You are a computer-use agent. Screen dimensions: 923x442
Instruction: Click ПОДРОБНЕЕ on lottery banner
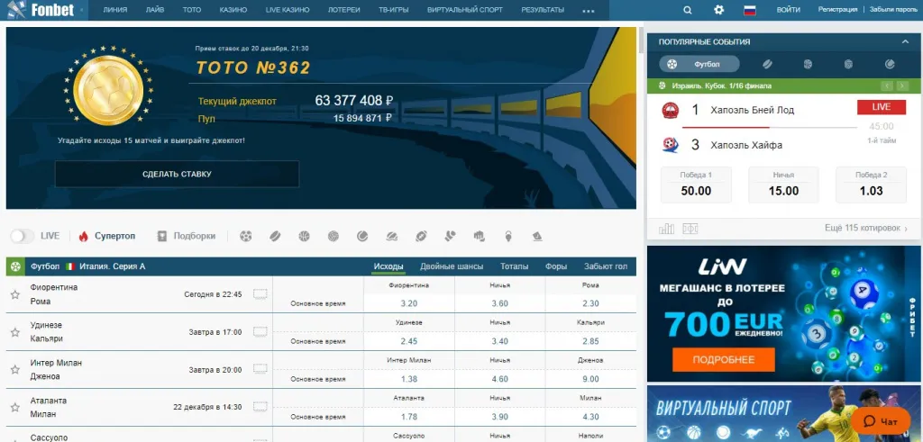click(724, 359)
